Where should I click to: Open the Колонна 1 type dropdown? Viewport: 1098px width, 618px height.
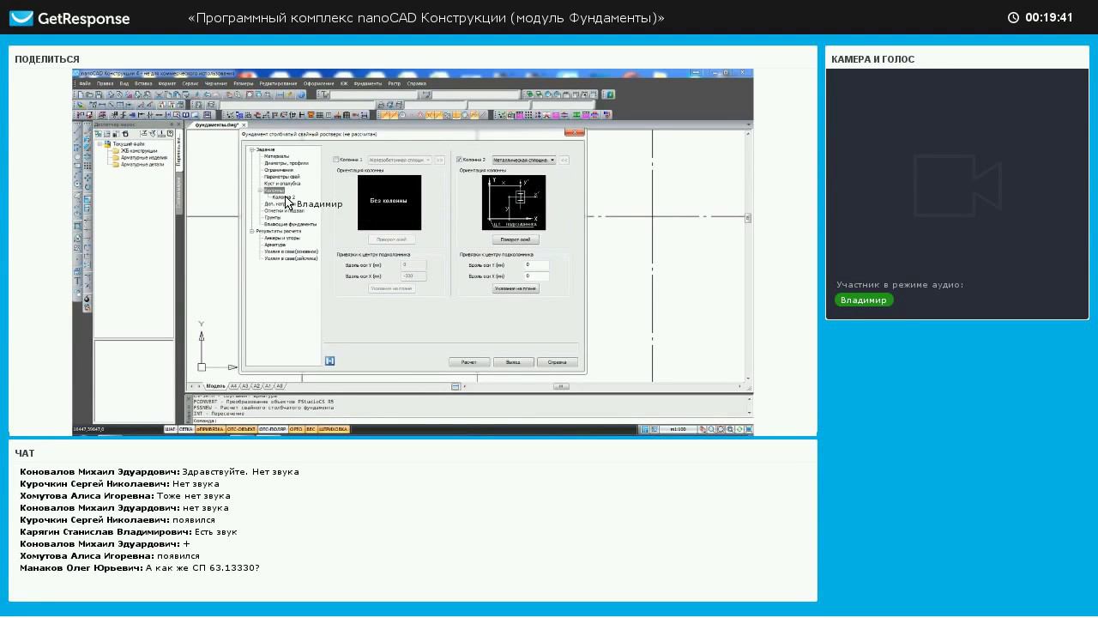400,160
